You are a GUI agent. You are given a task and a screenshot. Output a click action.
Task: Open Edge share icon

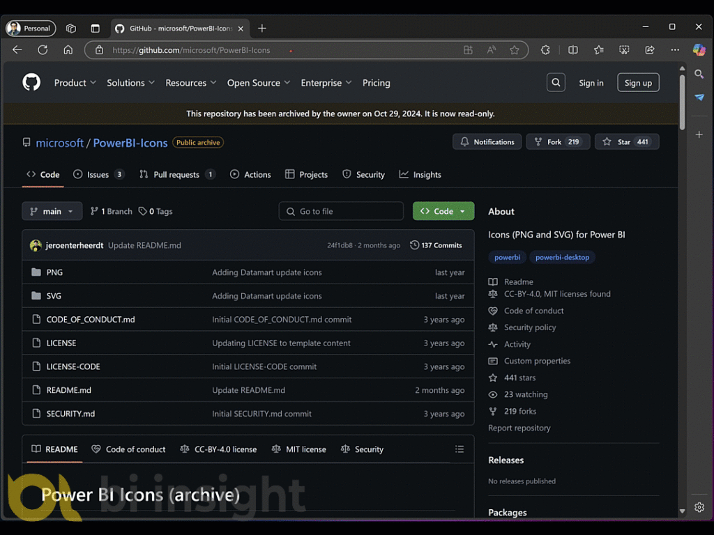point(650,50)
